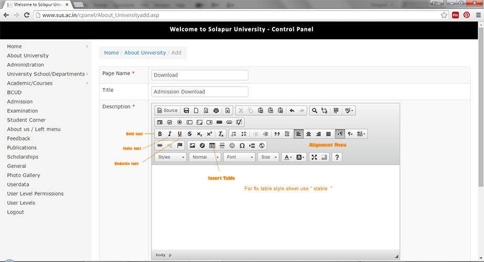Click the Save disk icon in editor
The width and height of the screenshot is (484, 262).
pyautogui.click(x=186, y=111)
